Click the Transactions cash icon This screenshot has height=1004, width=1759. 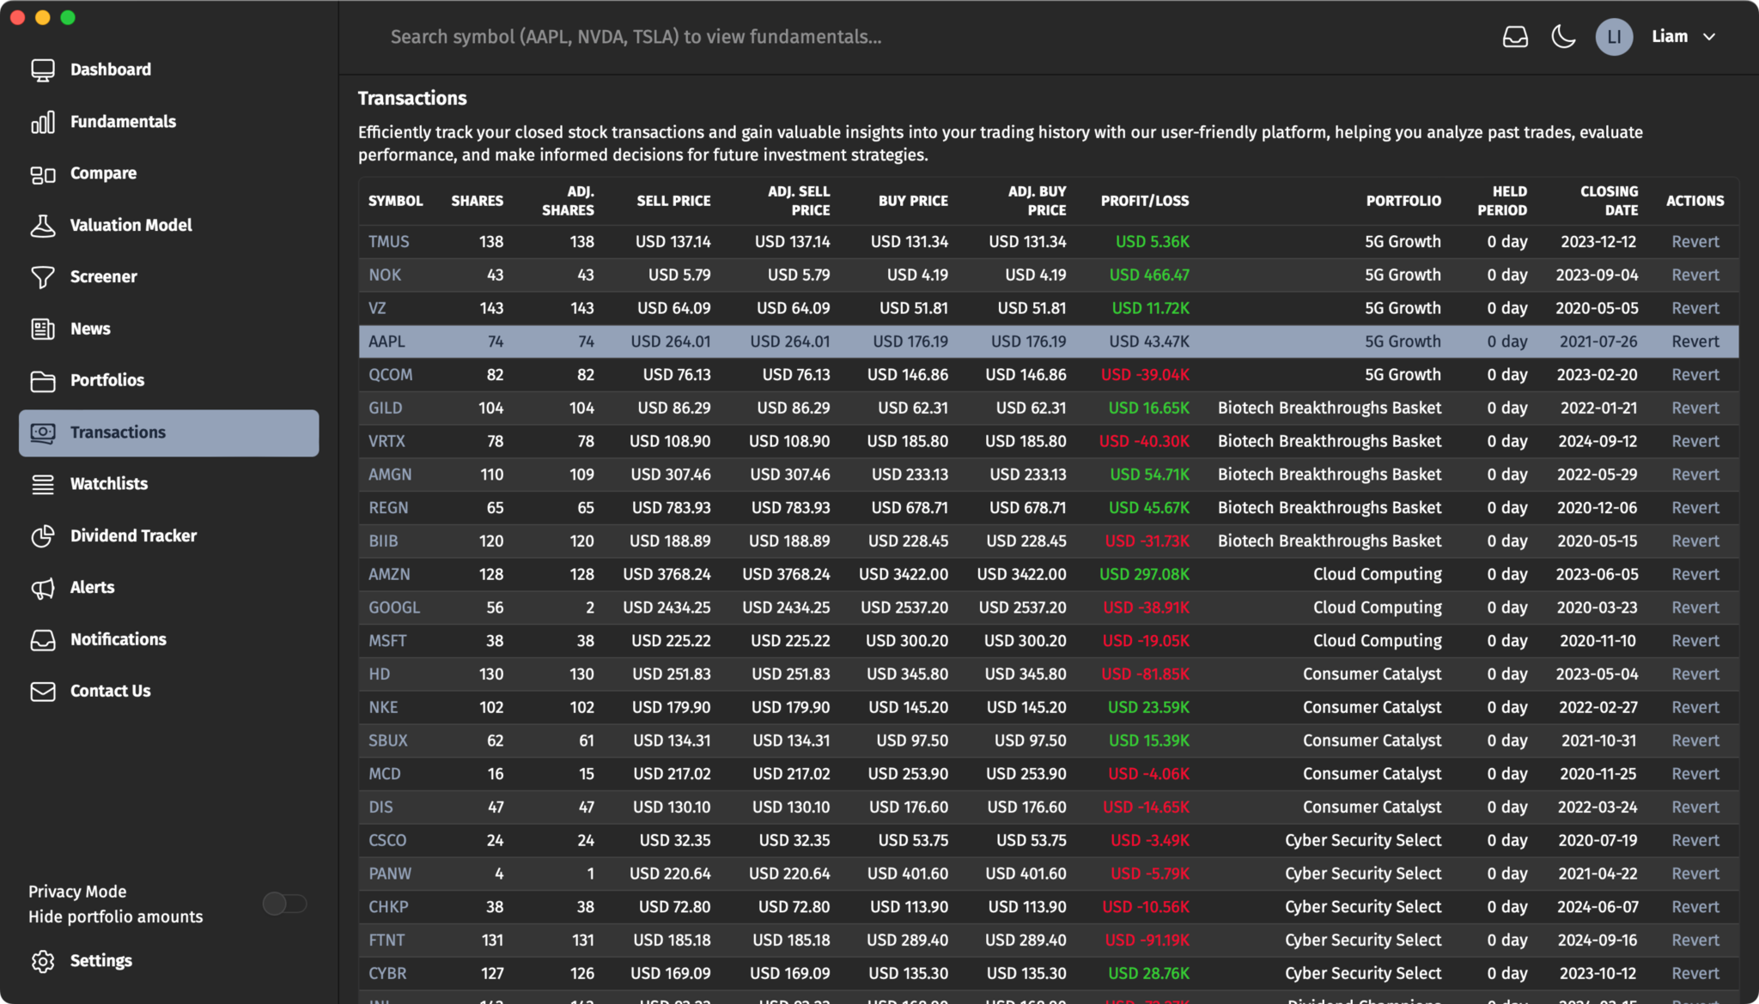tap(42, 432)
